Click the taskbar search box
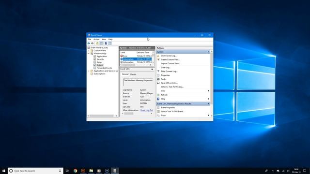 [35, 171]
